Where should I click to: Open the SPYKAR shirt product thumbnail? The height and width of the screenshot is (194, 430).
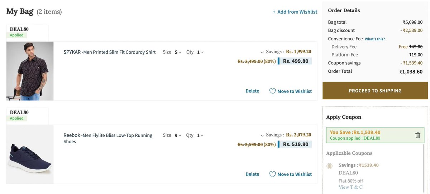(x=30, y=71)
